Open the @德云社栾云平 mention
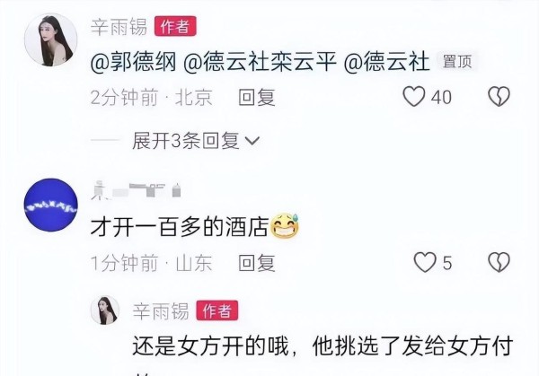 [260, 62]
